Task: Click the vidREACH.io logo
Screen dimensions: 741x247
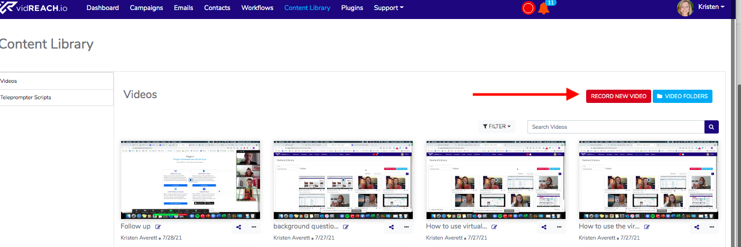Action: 35,8
